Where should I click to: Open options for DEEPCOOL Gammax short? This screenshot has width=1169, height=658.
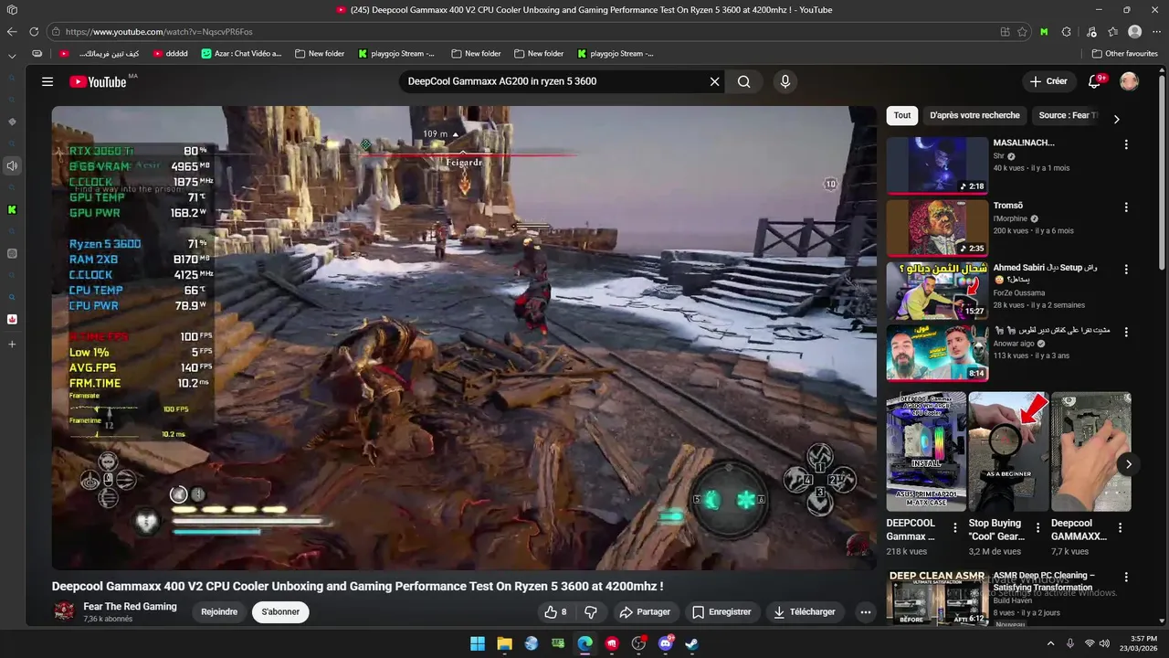pyautogui.click(x=955, y=527)
